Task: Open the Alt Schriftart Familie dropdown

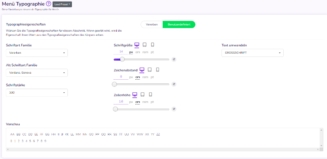Action: [37, 73]
